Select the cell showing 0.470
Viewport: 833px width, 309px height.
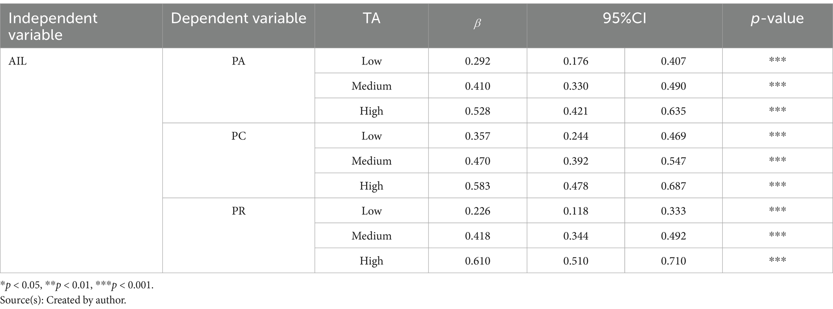477,161
